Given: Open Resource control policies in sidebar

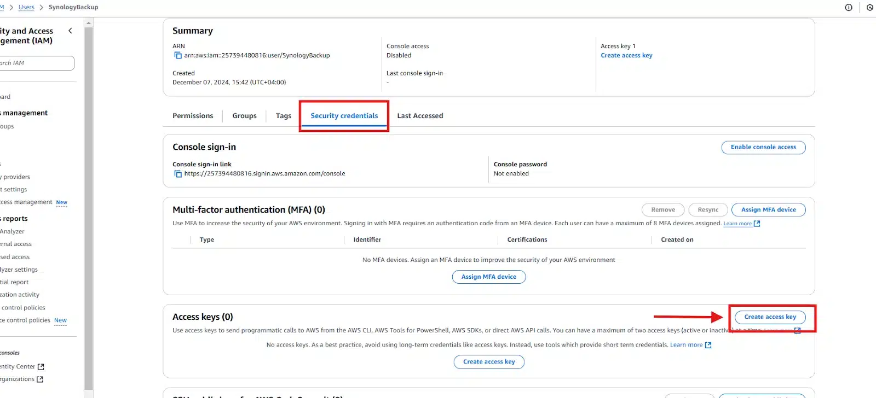Looking at the screenshot, I should (x=25, y=320).
